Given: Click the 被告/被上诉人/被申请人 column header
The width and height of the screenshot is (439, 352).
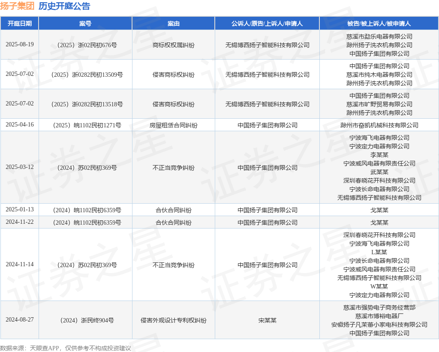Looking at the screenshot, I should click(x=379, y=24).
